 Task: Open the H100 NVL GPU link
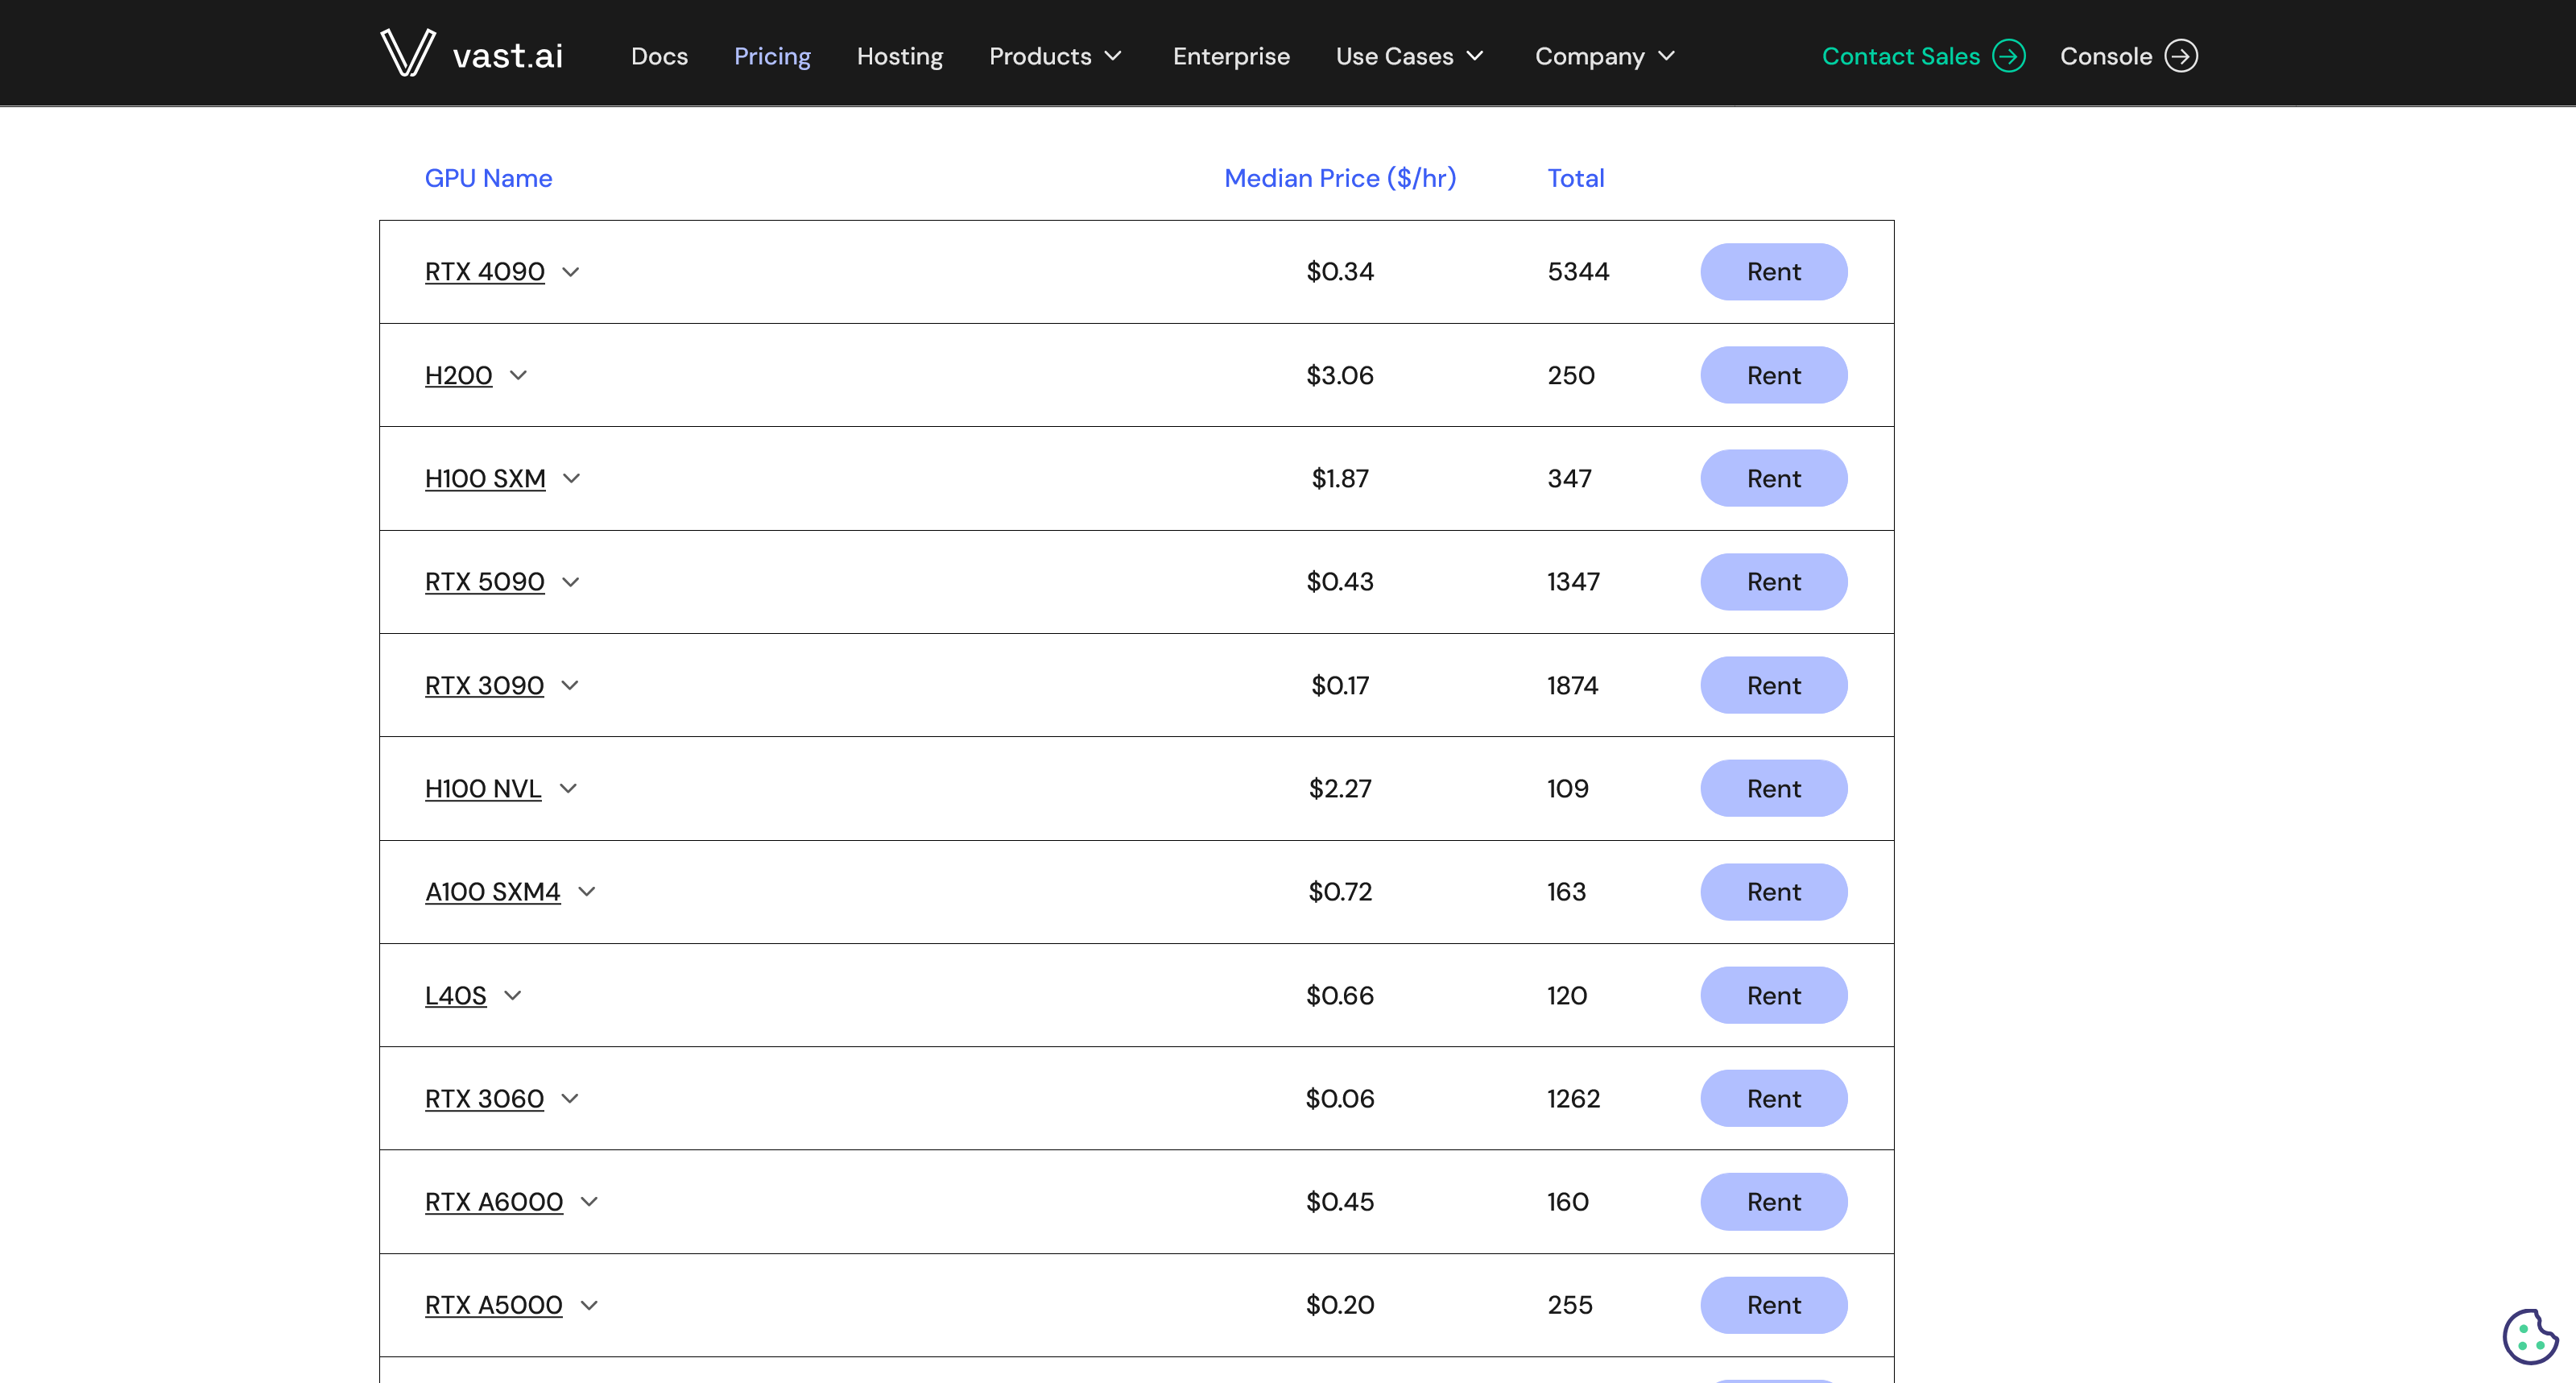pyautogui.click(x=483, y=789)
